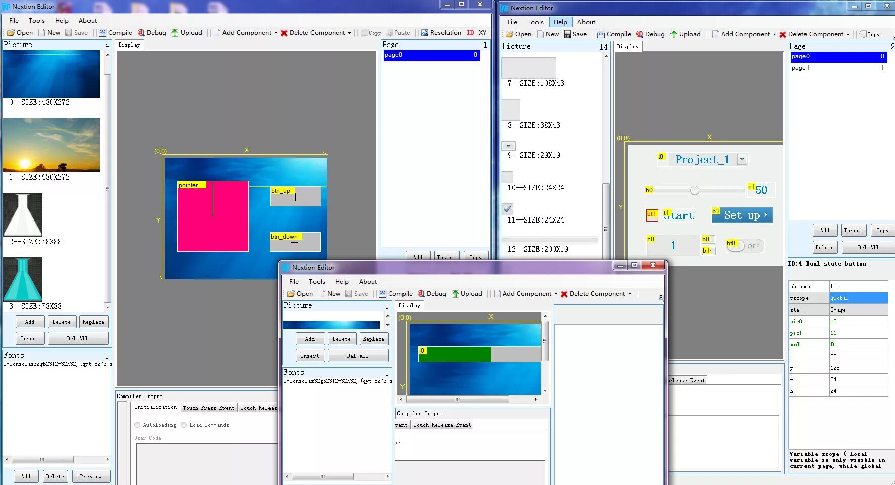895x485 pixels.
Task: Run Compile in the front Nextion Editor window
Action: click(395, 293)
